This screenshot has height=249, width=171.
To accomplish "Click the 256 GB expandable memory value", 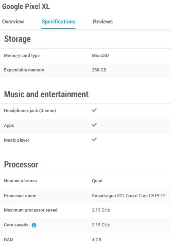I will click(x=99, y=70).
